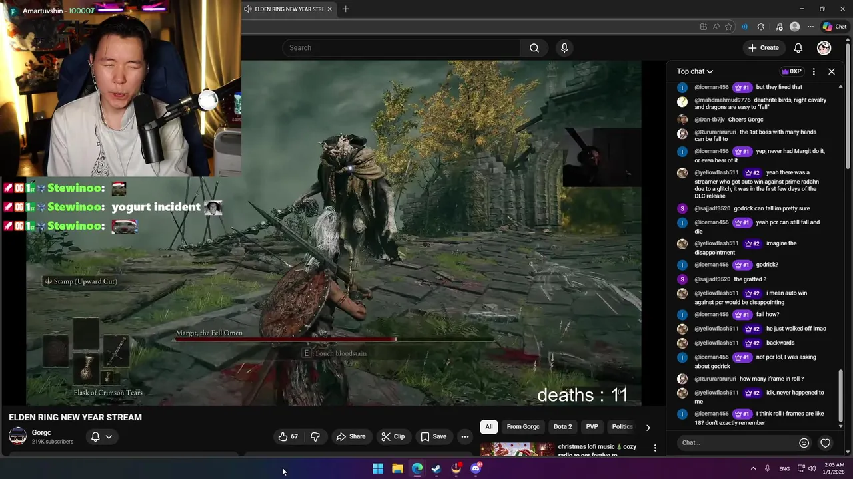Clip the stream
Image resolution: width=853 pixels, height=479 pixels.
[393, 436]
